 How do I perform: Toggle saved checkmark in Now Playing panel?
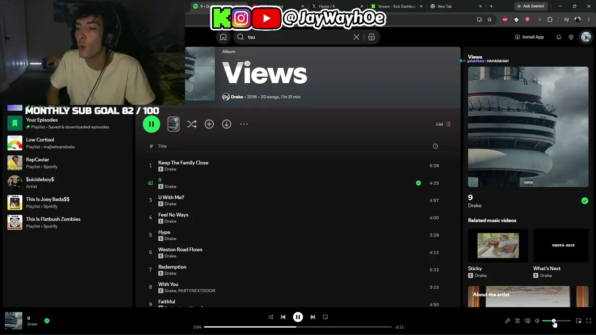[585, 201]
